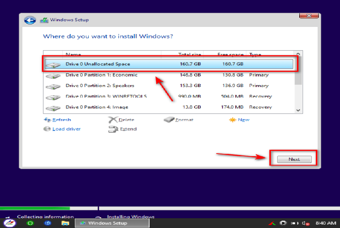The width and height of the screenshot is (340, 228).
Task: Sort by Total size column header
Action: (x=182, y=54)
